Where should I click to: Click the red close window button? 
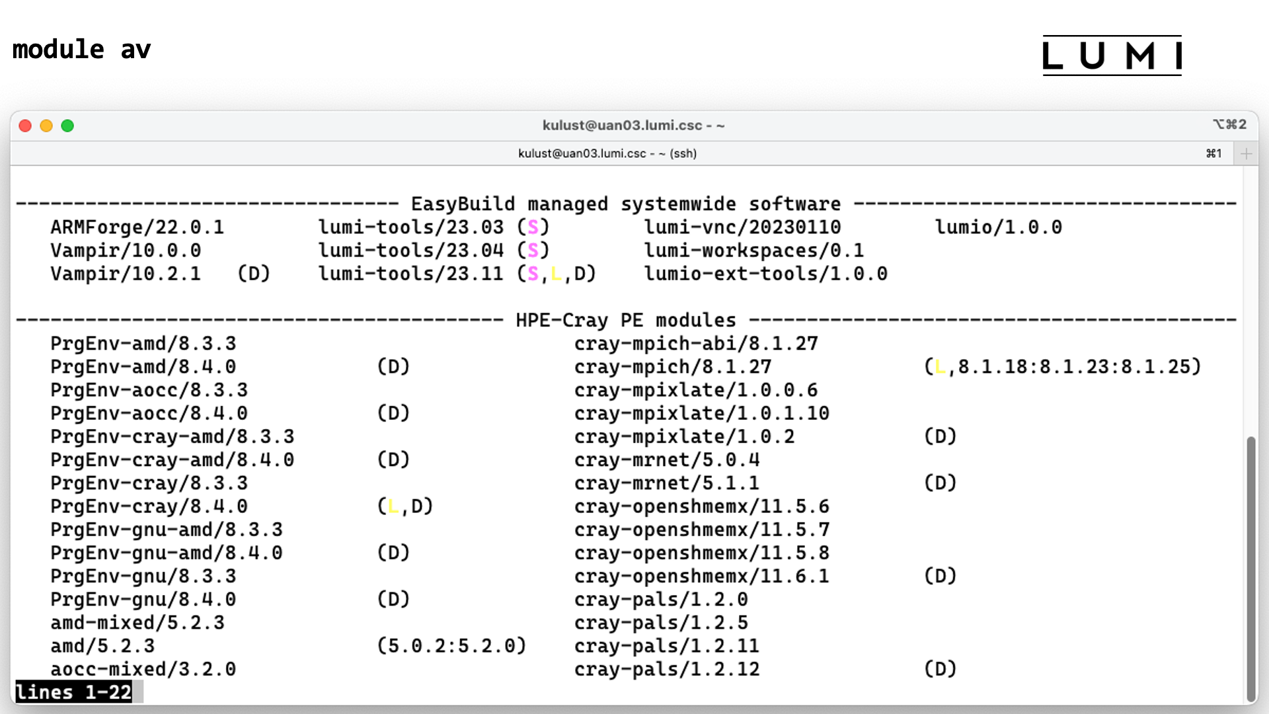[25, 126]
